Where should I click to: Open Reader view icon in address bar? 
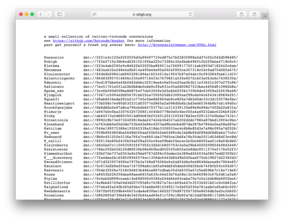pyautogui.click(x=94, y=14)
